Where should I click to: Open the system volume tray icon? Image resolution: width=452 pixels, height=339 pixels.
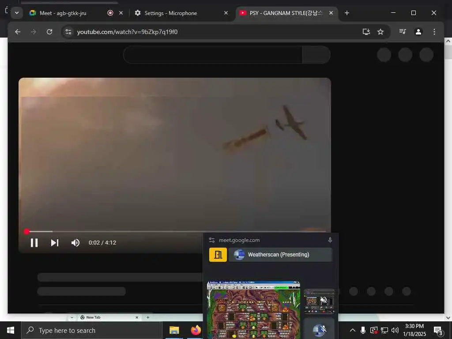(395, 330)
